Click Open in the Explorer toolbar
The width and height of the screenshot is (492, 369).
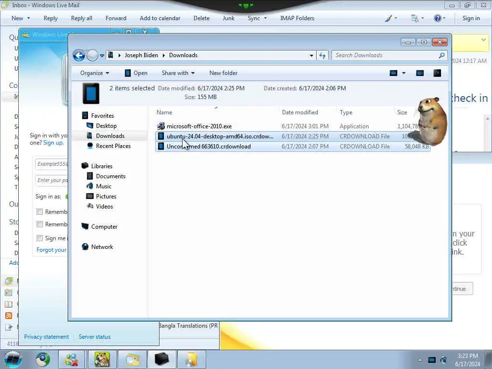pyautogui.click(x=136, y=73)
